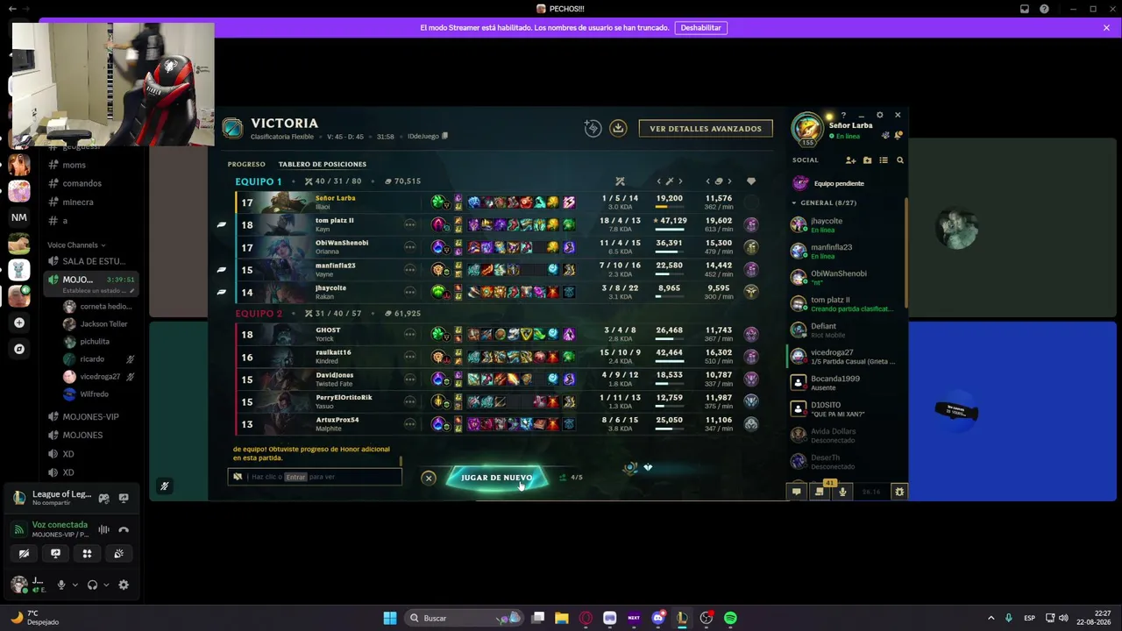Click rank emblem on jhaycolte row
Screen dimensions: 1122x631
(x=751, y=292)
